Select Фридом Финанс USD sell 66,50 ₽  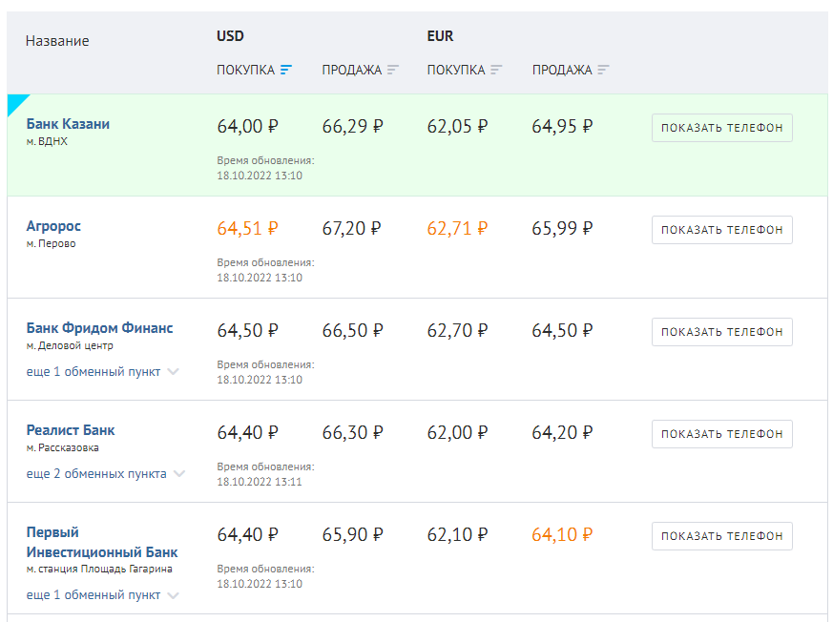pyautogui.click(x=353, y=330)
